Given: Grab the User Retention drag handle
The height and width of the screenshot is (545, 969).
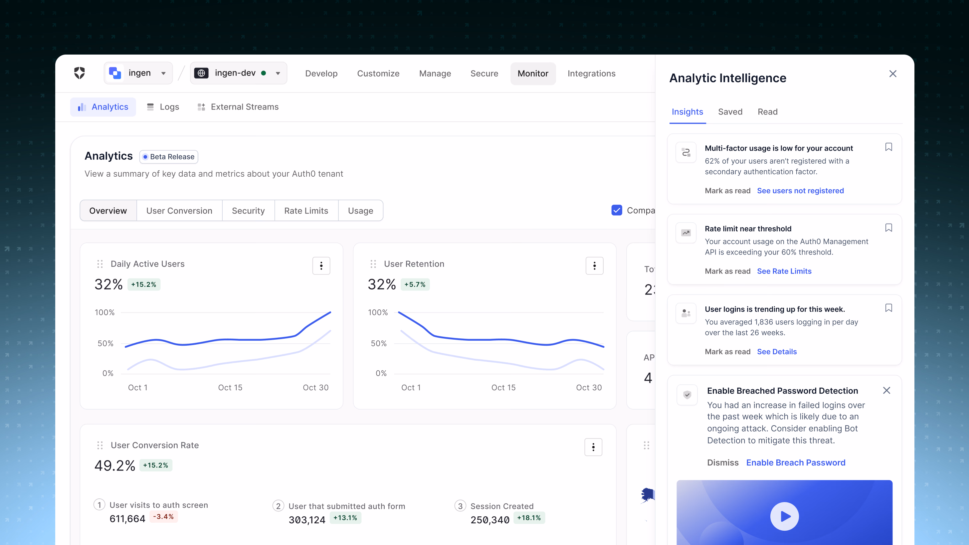Looking at the screenshot, I should point(373,264).
